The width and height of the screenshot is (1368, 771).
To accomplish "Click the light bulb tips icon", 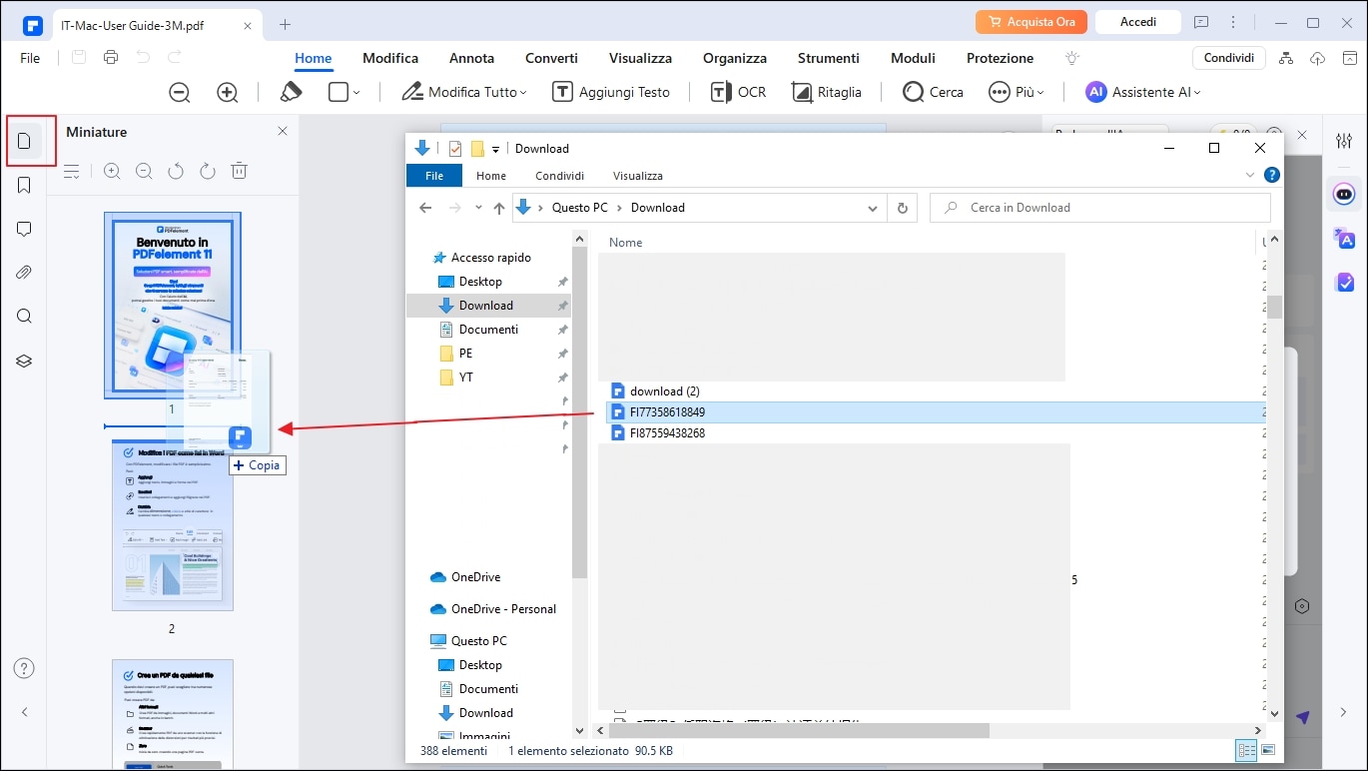I will tap(1072, 58).
